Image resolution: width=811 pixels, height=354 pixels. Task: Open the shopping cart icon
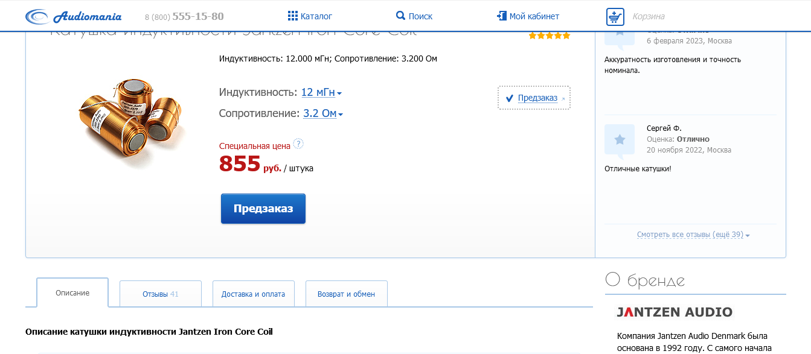click(x=615, y=17)
